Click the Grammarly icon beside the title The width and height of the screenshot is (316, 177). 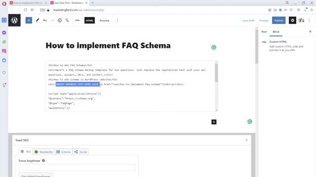[x=214, y=47]
